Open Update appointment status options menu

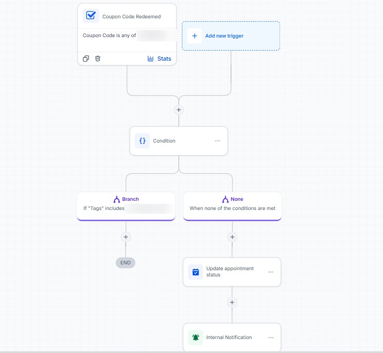(x=271, y=272)
